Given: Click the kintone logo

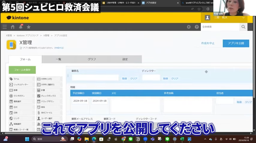Looking at the screenshot, I should coord(18,18).
